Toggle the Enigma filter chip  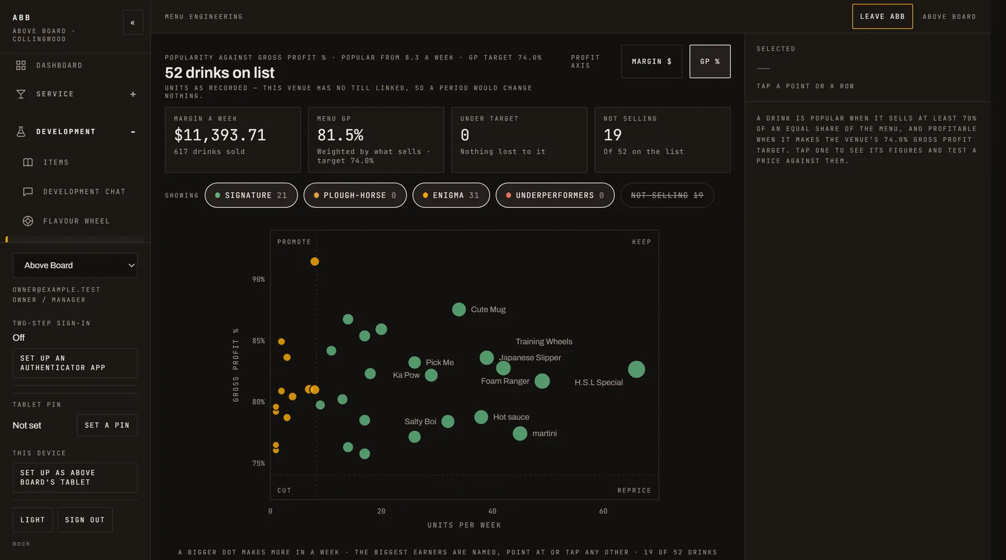(x=451, y=195)
